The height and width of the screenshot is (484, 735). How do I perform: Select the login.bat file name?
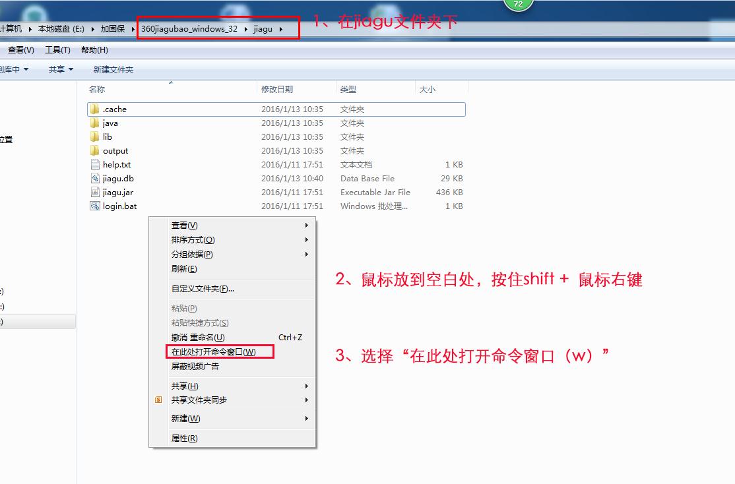(120, 206)
